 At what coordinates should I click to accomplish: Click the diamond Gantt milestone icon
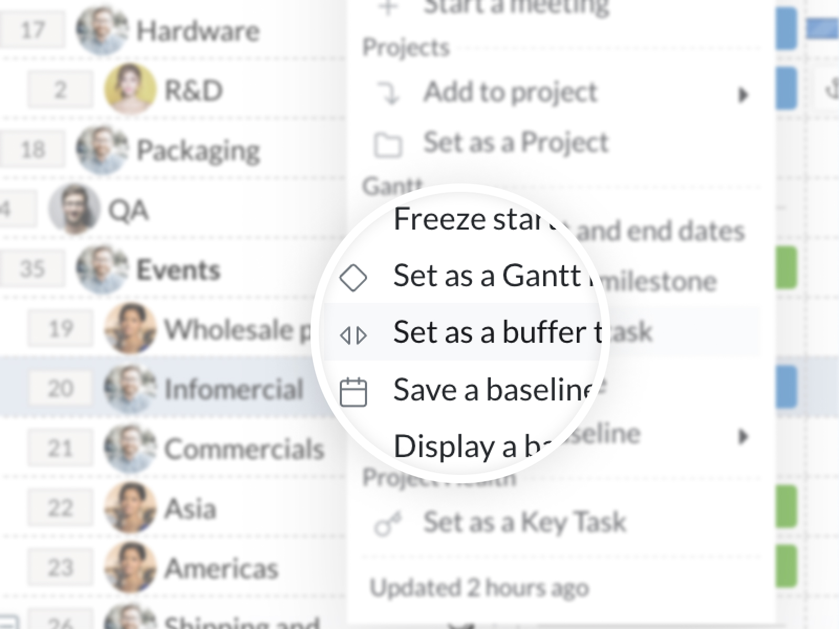click(x=353, y=277)
